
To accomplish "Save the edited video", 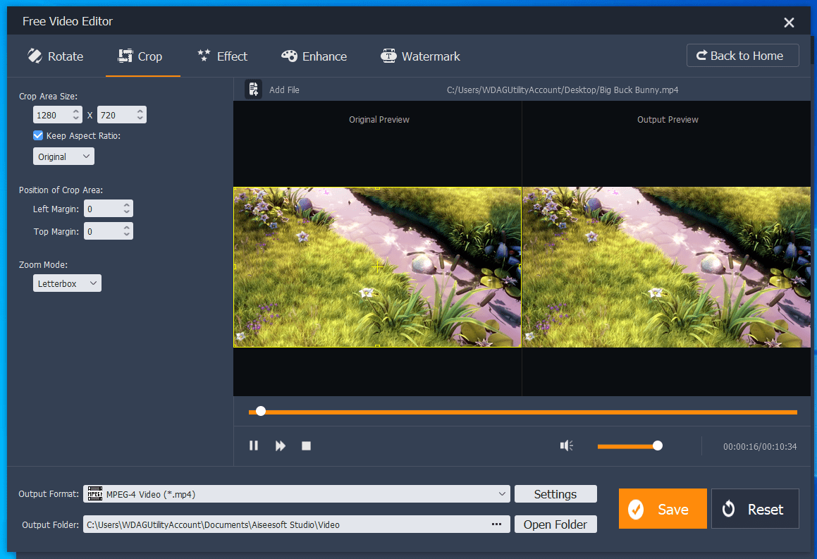I will point(663,508).
